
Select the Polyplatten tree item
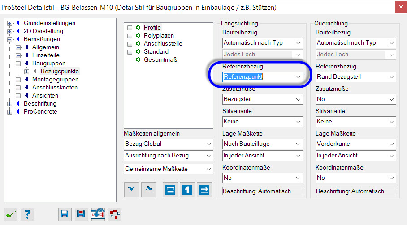tap(159, 35)
